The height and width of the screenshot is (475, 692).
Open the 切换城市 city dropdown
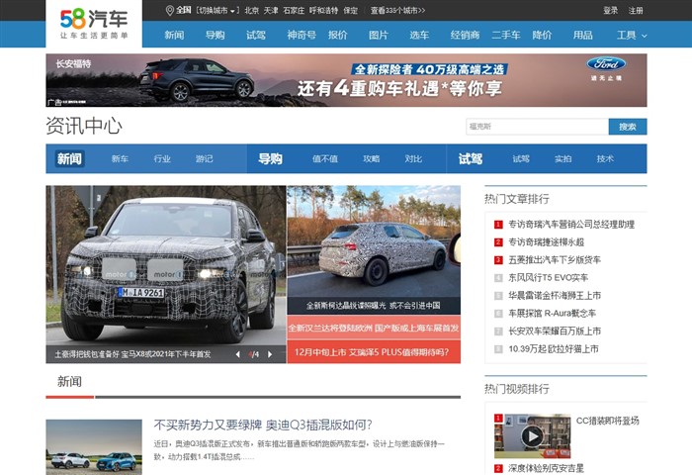click(216, 10)
